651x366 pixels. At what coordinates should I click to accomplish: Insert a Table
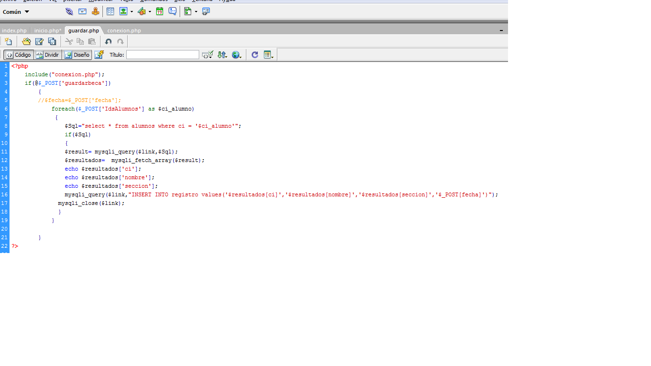110,11
